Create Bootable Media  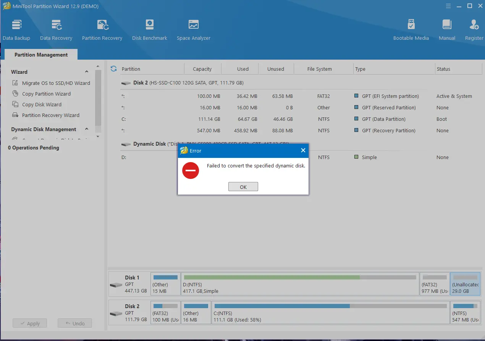(x=411, y=30)
